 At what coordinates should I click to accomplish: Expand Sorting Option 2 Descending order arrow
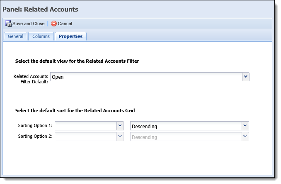pos(245,137)
